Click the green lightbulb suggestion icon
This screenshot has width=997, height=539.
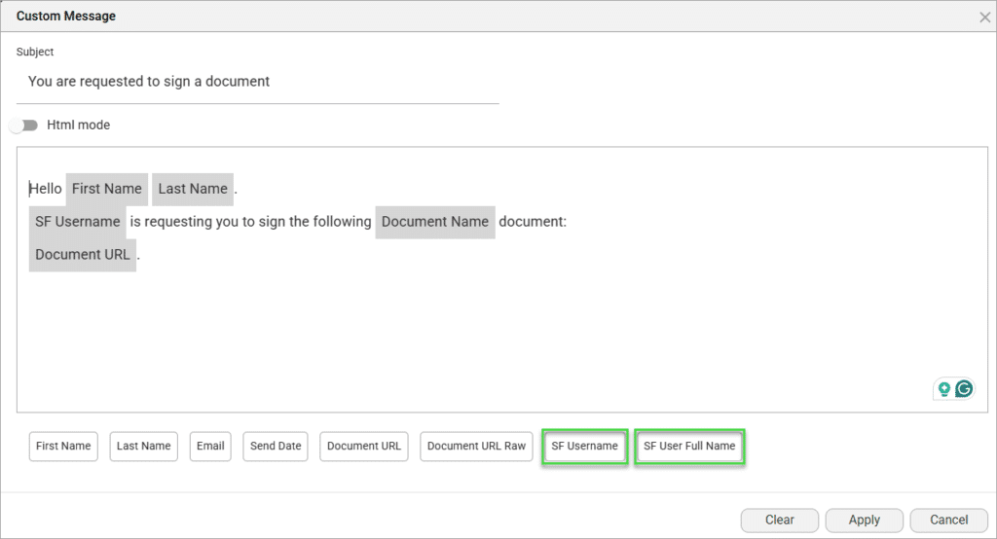tap(943, 389)
